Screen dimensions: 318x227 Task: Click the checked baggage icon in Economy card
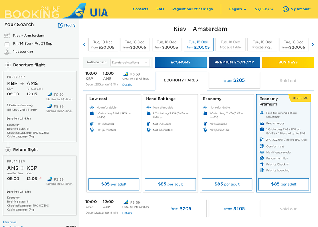pos(205,124)
